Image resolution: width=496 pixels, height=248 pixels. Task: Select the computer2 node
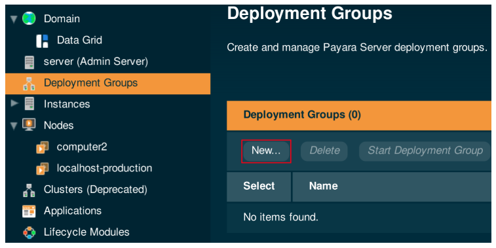tap(82, 147)
